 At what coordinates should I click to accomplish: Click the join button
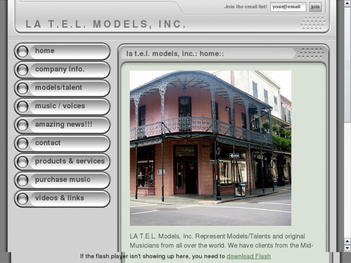click(315, 7)
